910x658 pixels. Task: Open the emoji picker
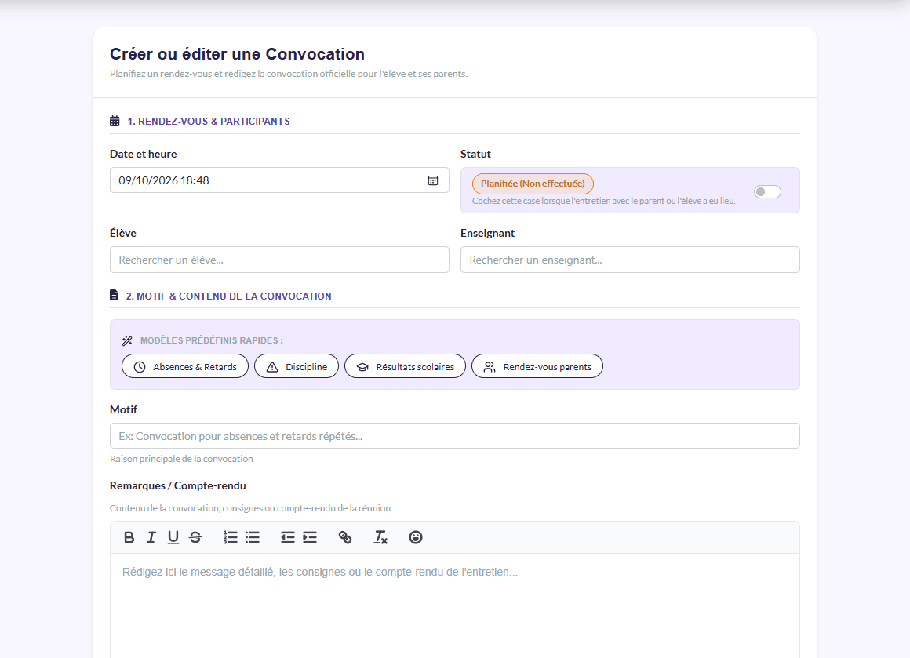click(416, 537)
